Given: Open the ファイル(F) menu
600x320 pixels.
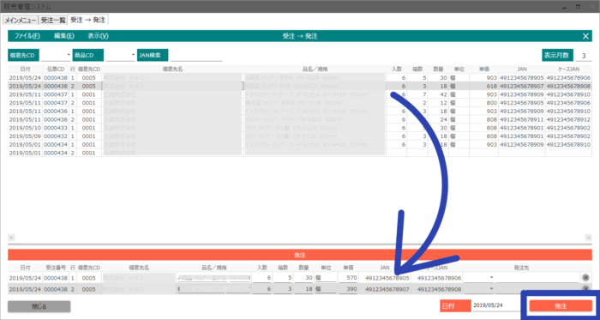Looking at the screenshot, I should tap(27, 36).
